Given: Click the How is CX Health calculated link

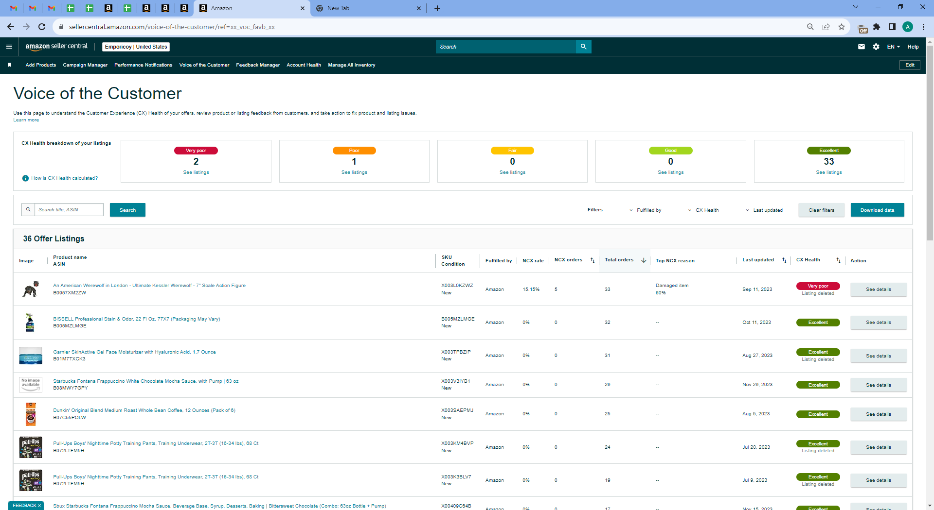Looking at the screenshot, I should click(x=65, y=178).
